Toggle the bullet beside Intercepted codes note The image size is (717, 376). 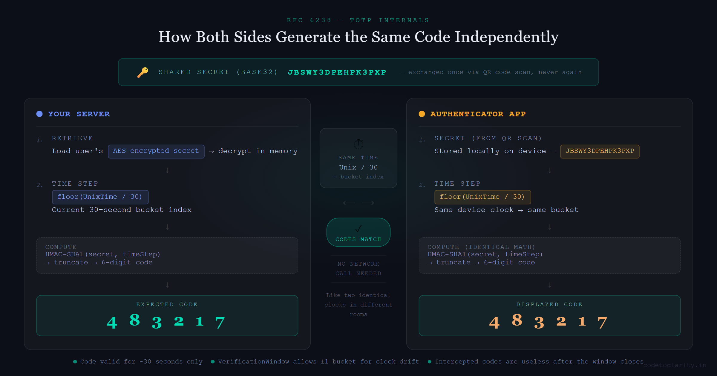430,361
